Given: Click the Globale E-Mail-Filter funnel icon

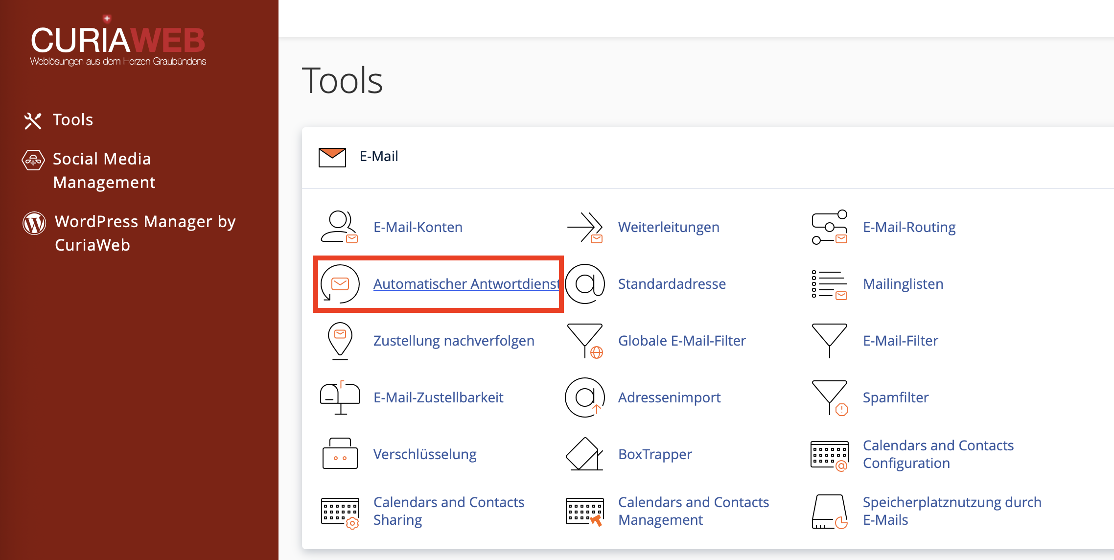Looking at the screenshot, I should pos(585,341).
